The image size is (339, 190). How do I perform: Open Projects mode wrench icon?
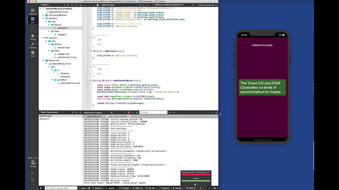[32, 45]
